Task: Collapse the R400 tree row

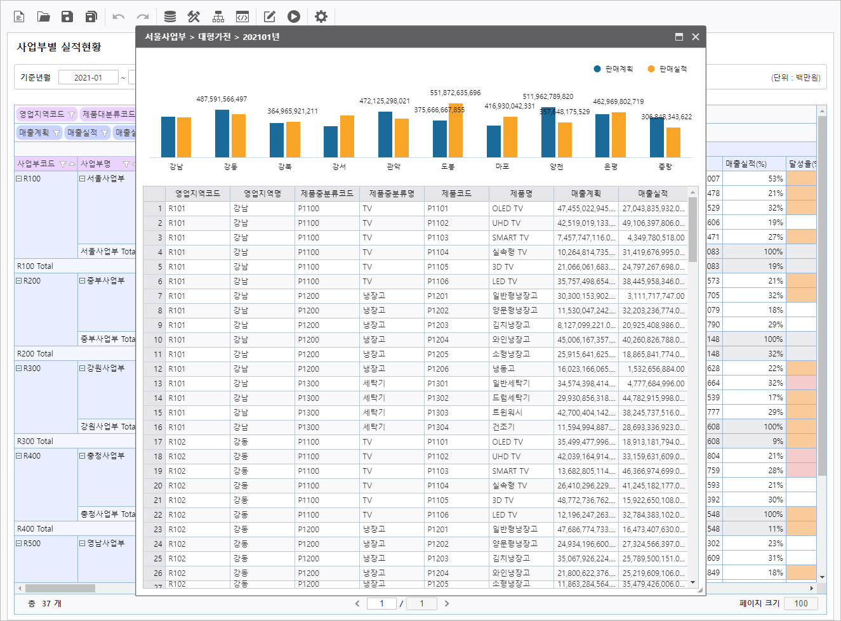Action: pos(19,456)
